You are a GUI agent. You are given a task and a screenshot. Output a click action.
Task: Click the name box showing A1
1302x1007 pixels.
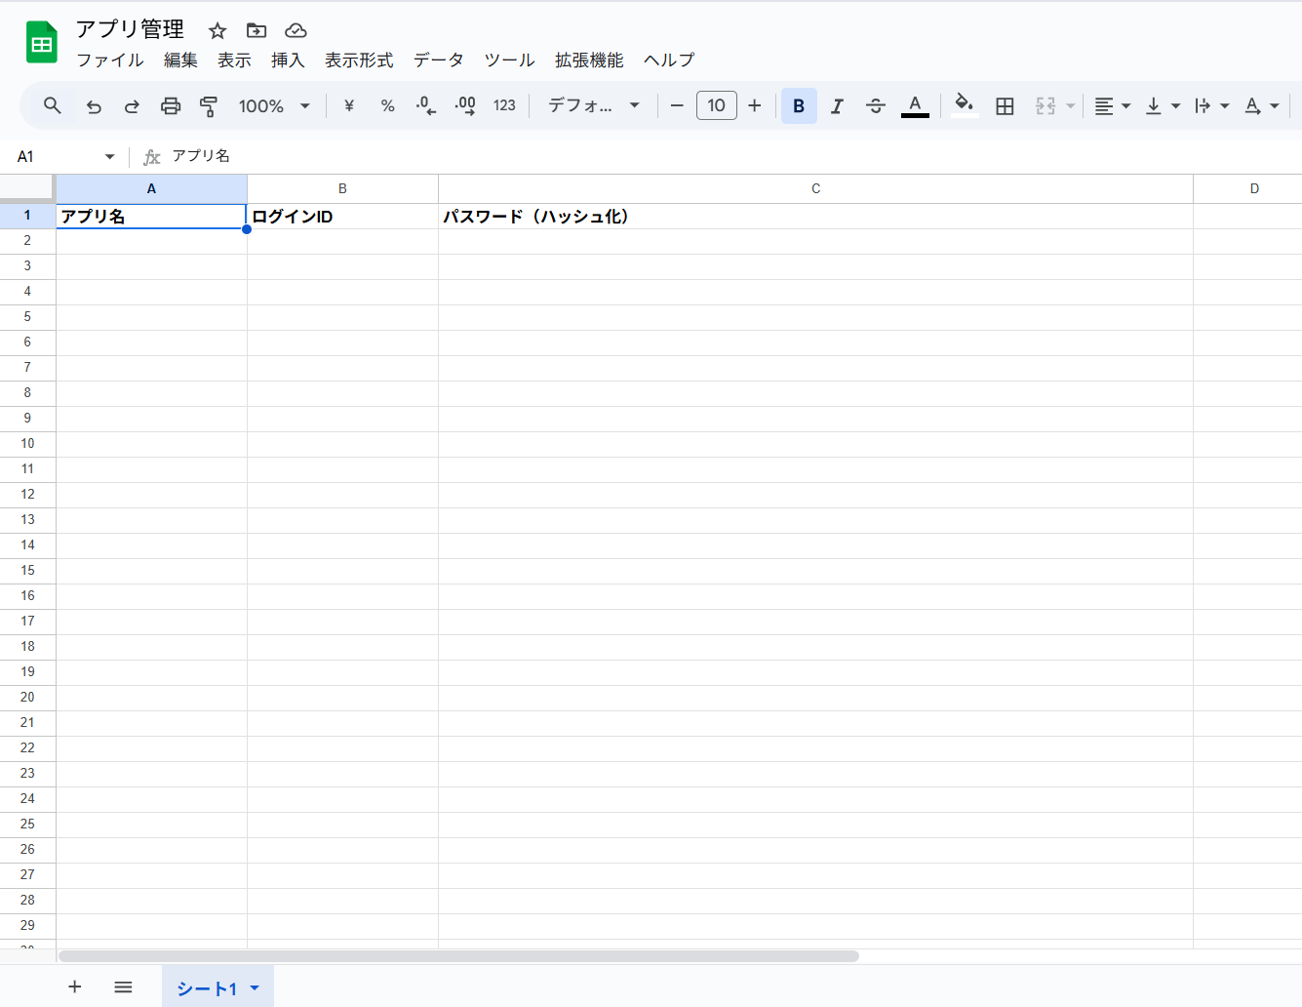click(x=57, y=156)
